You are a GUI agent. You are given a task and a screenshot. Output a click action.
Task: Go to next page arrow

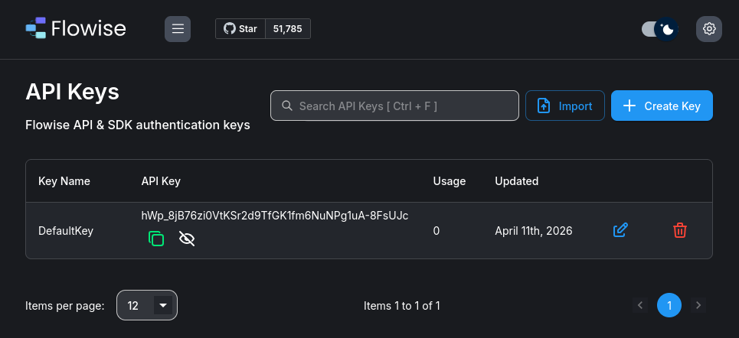pos(698,305)
